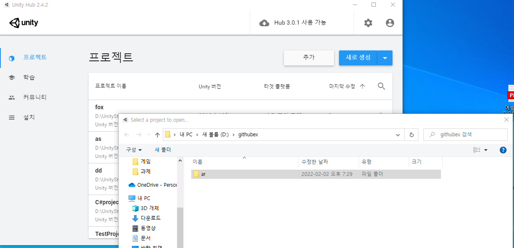Image resolution: width=514 pixels, height=248 pixels.
Task: Open the account profile icon in Unity Hub
Action: pyautogui.click(x=390, y=23)
